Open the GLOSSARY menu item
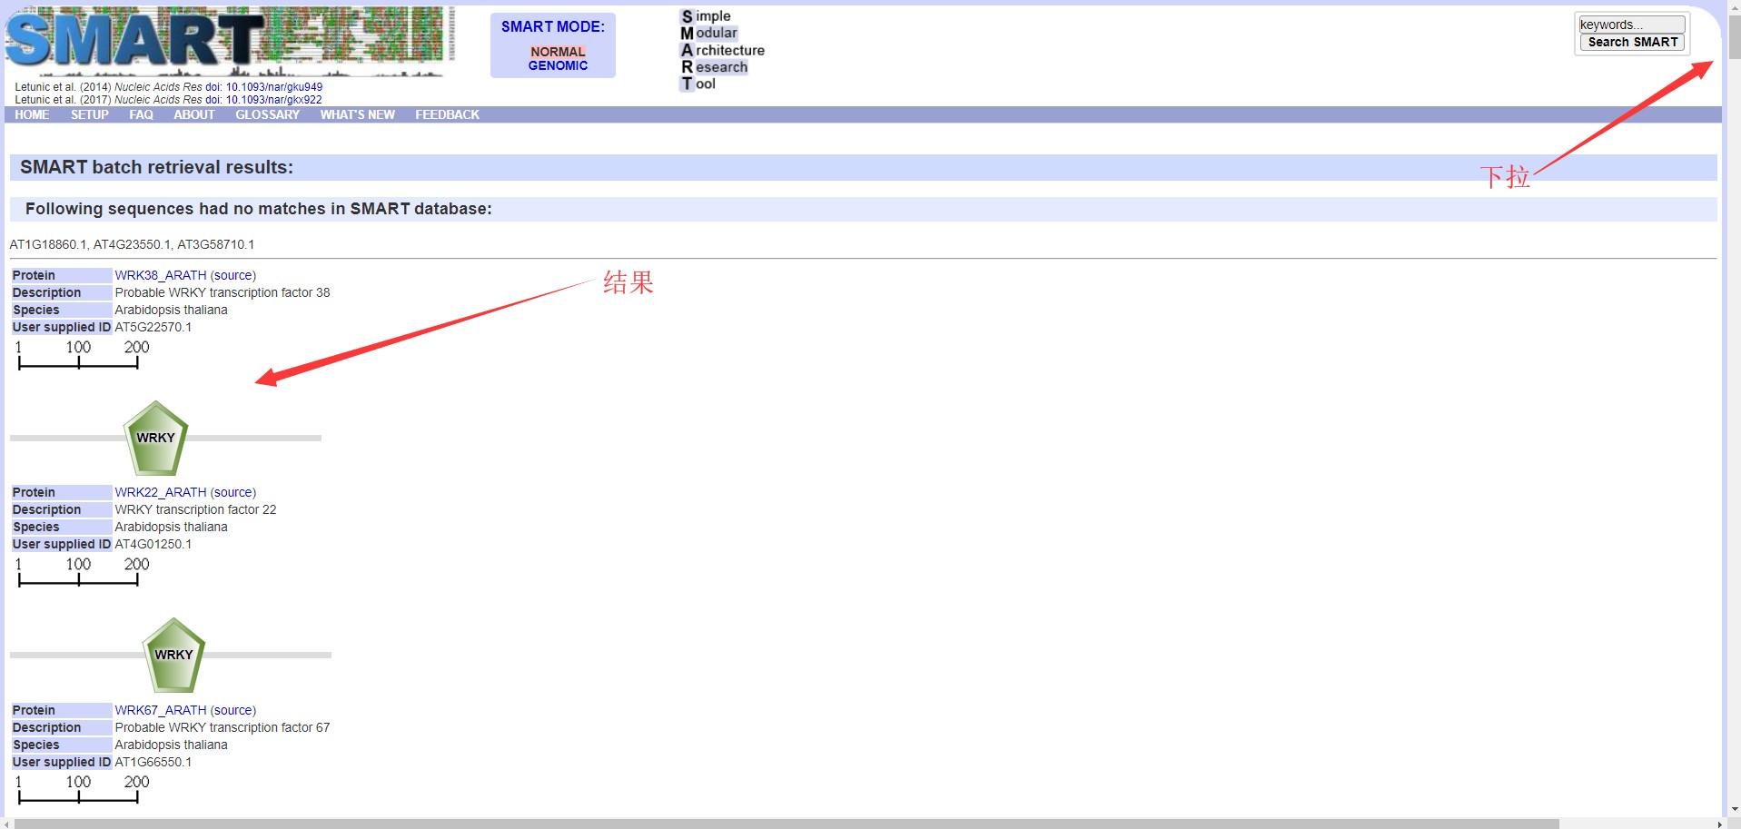 pyautogui.click(x=267, y=114)
